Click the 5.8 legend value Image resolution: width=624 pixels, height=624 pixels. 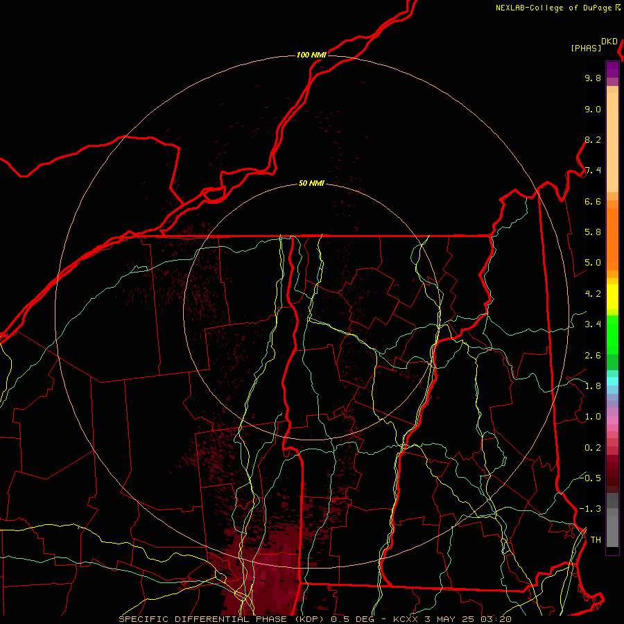pos(593,232)
